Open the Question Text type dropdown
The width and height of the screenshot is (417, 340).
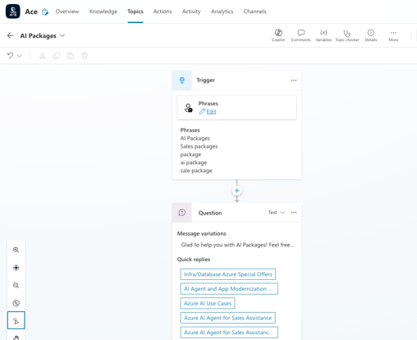[277, 213]
